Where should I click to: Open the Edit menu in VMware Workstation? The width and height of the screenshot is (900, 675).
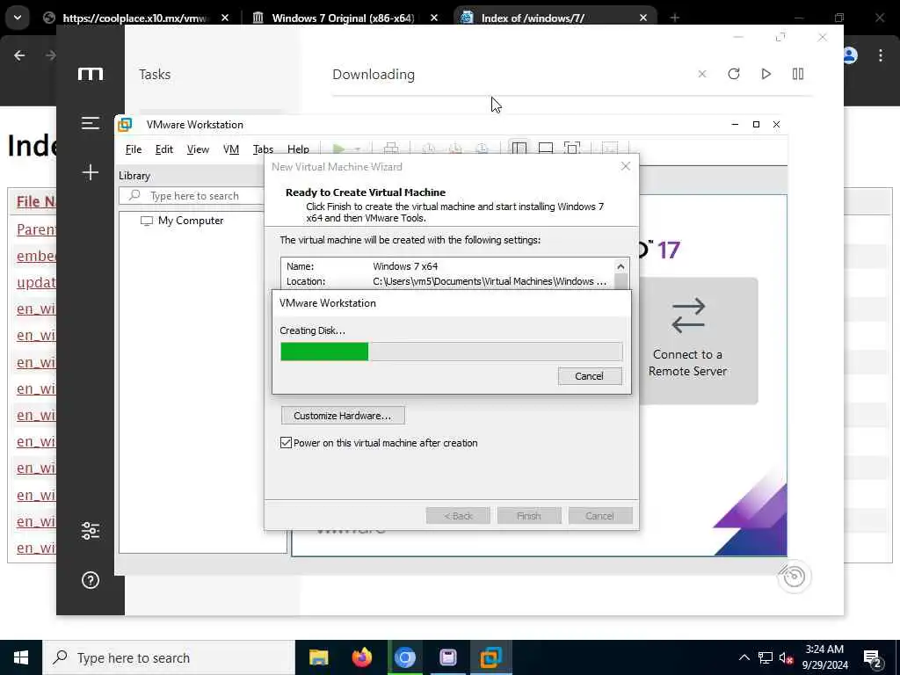pyautogui.click(x=163, y=149)
